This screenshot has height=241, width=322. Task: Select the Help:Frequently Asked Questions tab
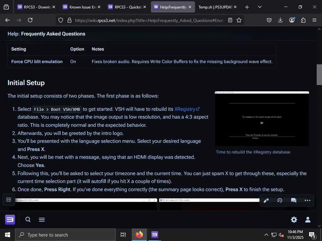173,7
